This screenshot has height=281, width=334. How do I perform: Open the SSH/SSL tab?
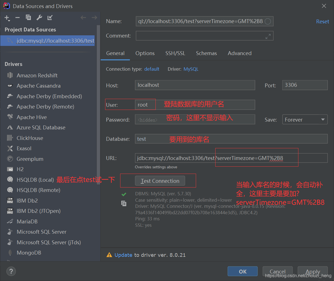175,53
